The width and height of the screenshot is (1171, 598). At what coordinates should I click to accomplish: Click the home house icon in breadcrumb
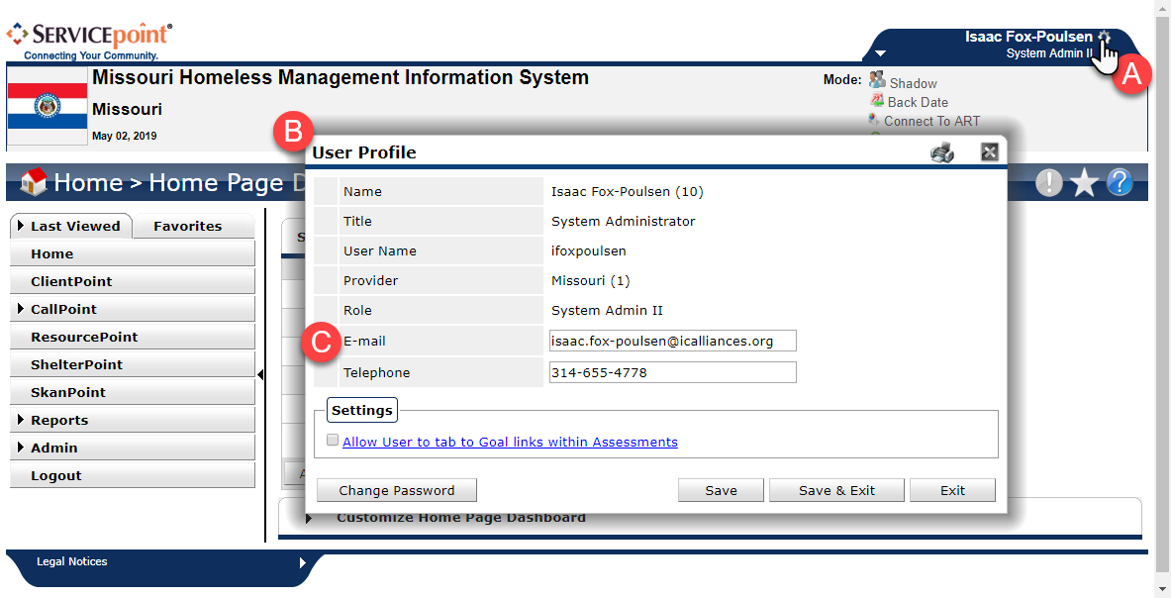pos(33,181)
